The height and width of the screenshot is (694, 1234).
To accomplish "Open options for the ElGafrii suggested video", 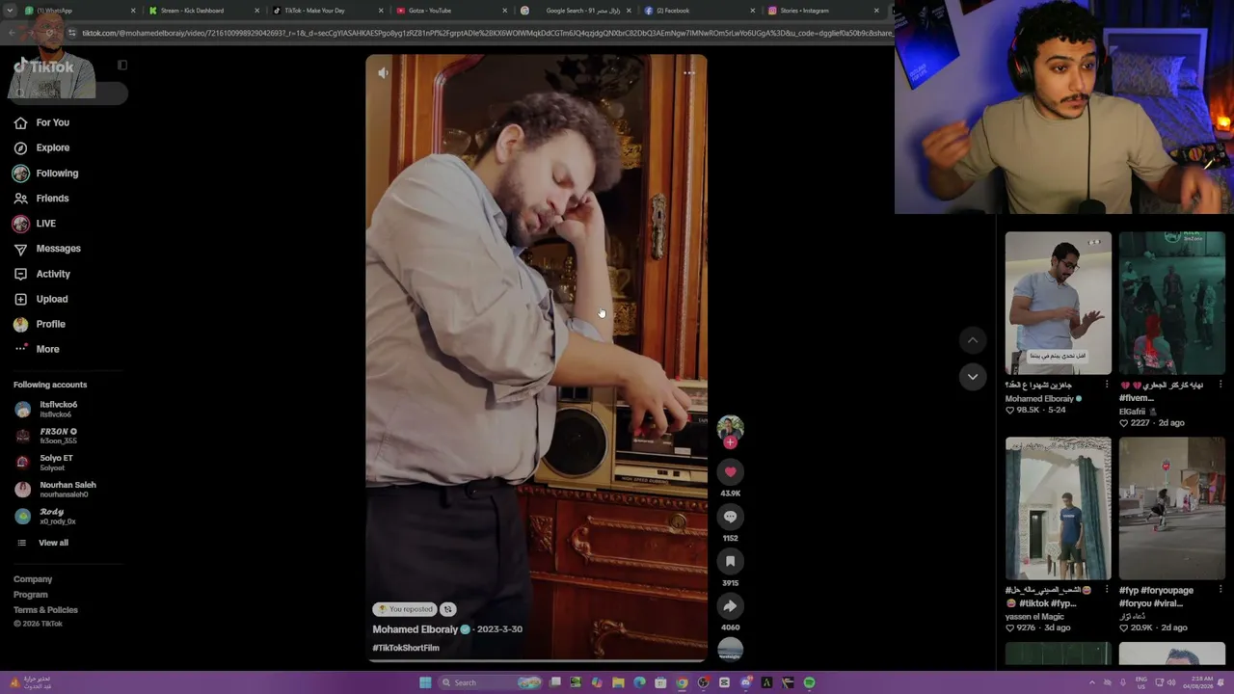I will tap(1221, 385).
